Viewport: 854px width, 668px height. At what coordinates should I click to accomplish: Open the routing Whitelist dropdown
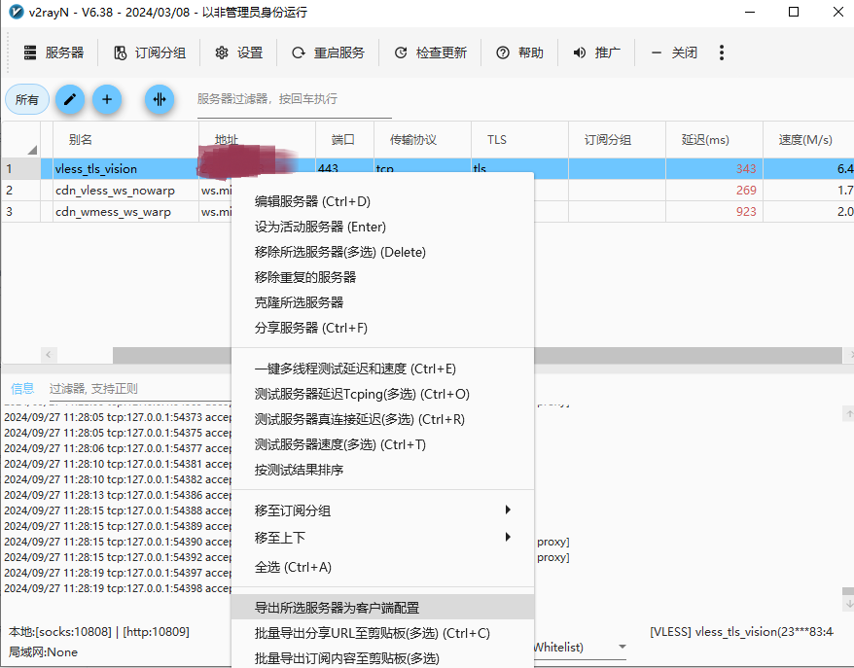click(622, 647)
